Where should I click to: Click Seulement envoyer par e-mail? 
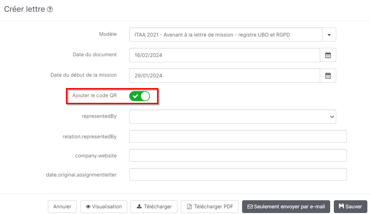pos(286,207)
